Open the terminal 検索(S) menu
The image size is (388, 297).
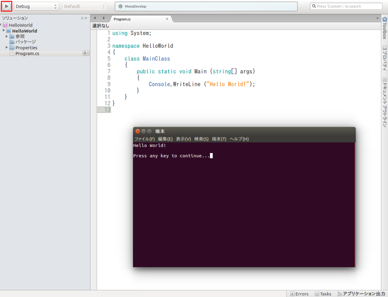pyautogui.click(x=202, y=139)
